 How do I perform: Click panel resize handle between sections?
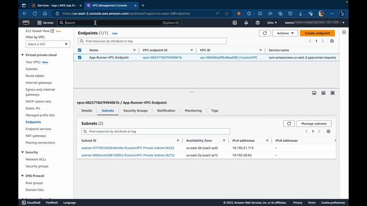192,92
